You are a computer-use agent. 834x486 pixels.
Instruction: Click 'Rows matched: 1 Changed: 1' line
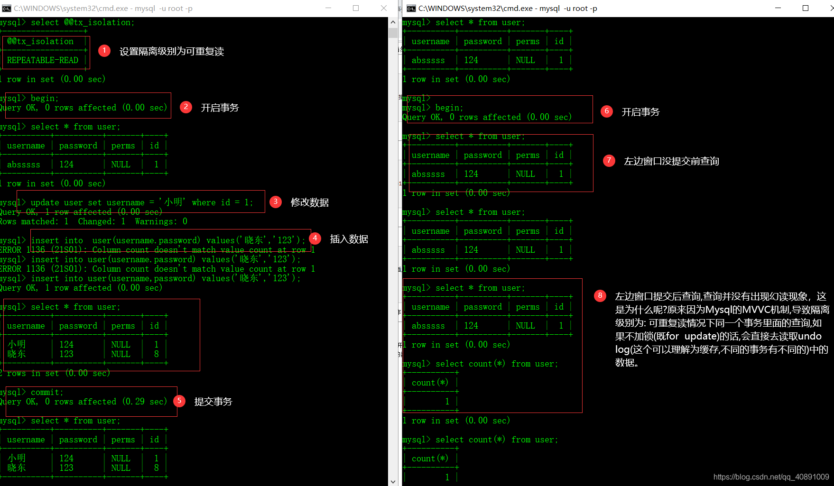click(x=93, y=221)
